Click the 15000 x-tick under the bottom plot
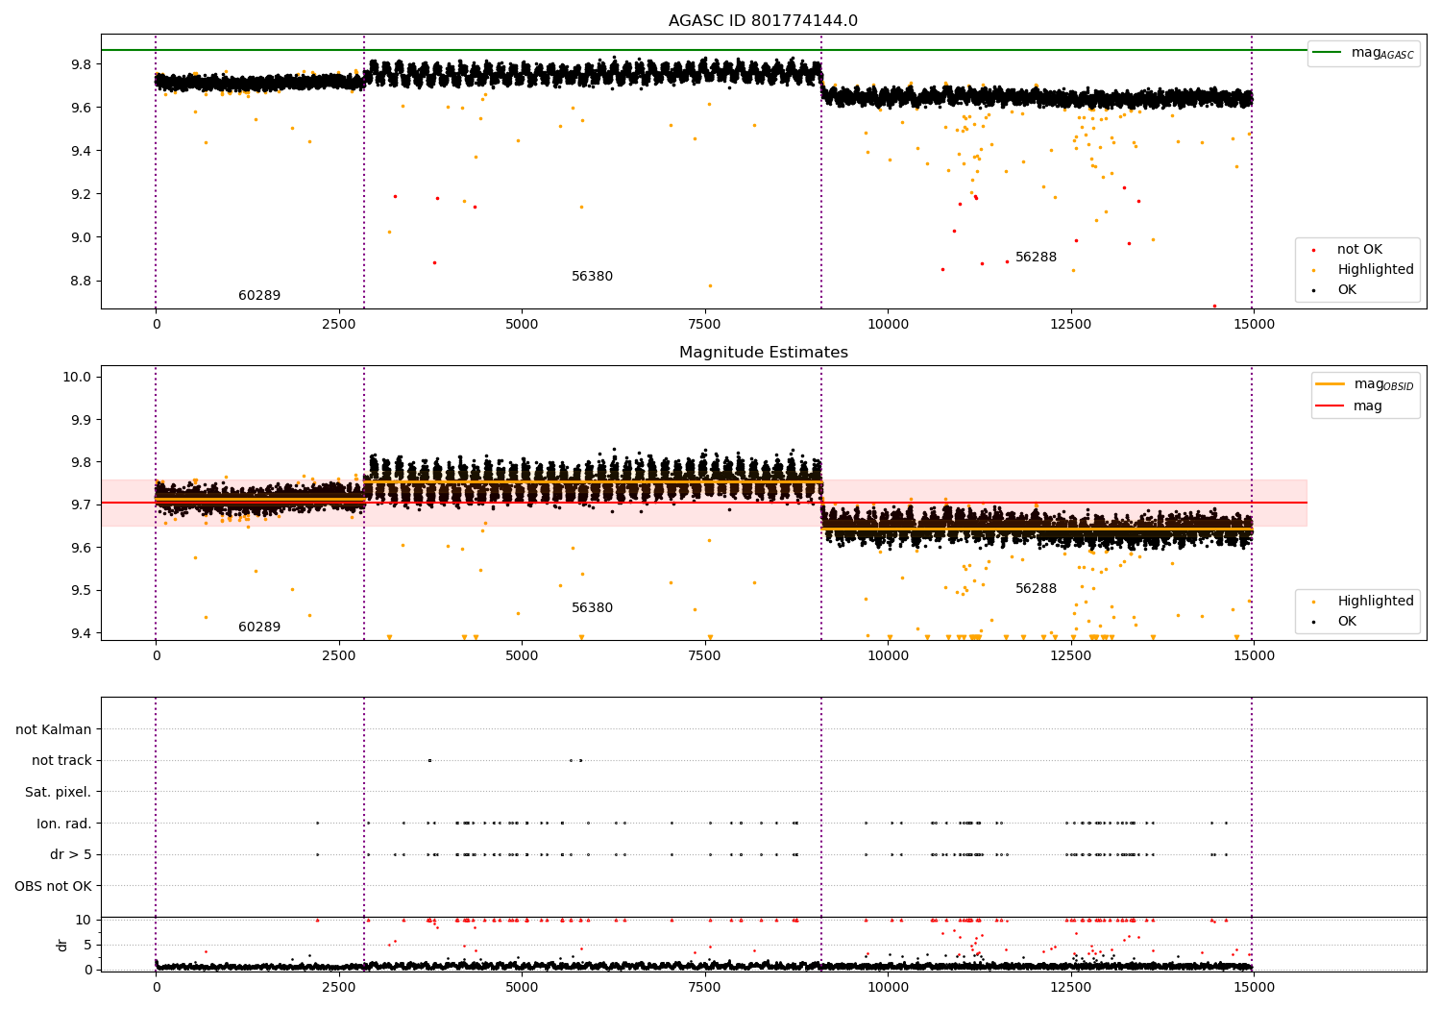This screenshot has height=1009, width=1441. pyautogui.click(x=1255, y=988)
